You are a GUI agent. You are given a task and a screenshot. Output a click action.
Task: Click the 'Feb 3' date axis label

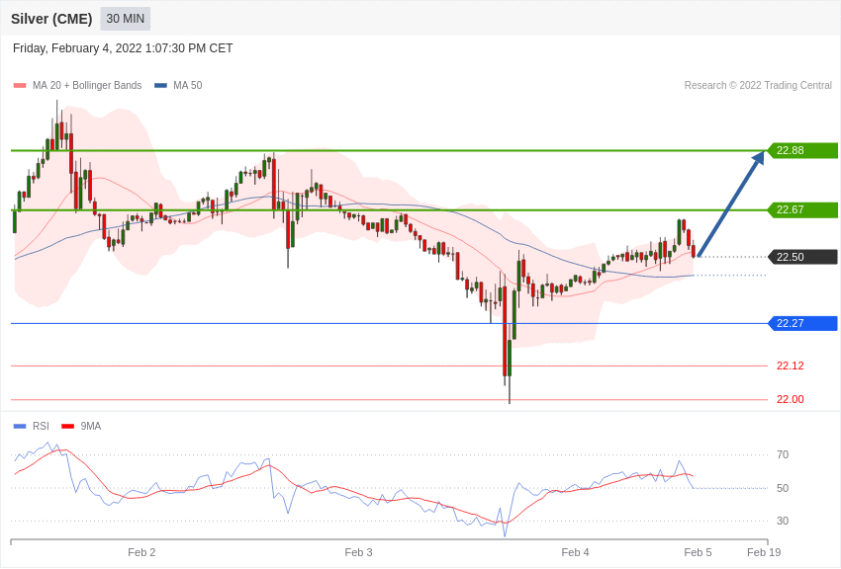[x=358, y=552]
